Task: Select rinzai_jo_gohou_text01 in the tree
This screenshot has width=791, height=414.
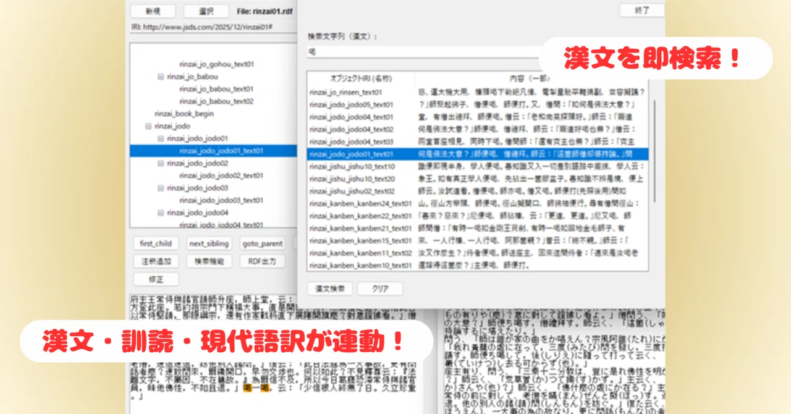Action: point(216,64)
